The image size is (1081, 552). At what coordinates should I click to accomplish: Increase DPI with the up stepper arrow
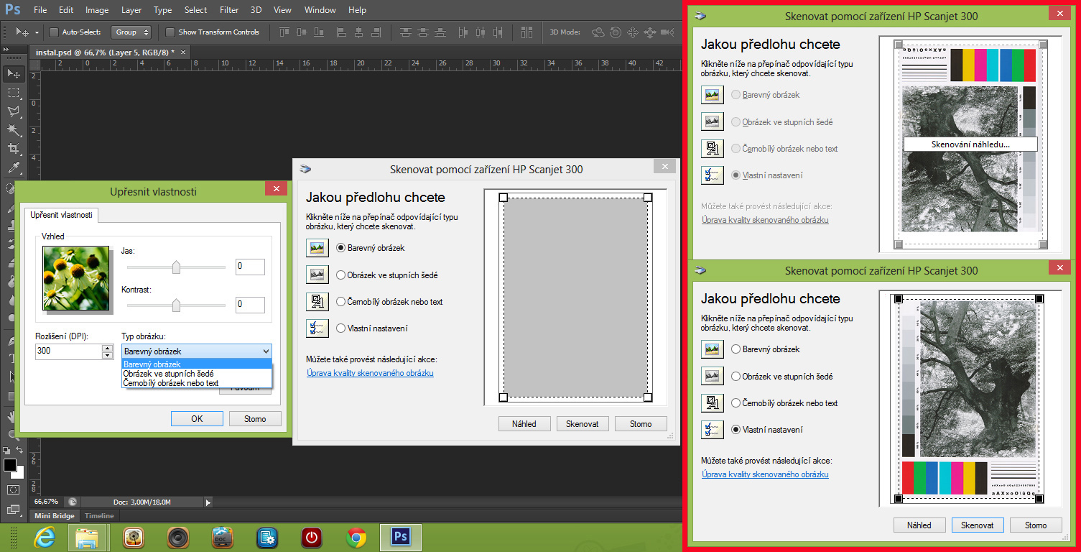[x=108, y=348]
